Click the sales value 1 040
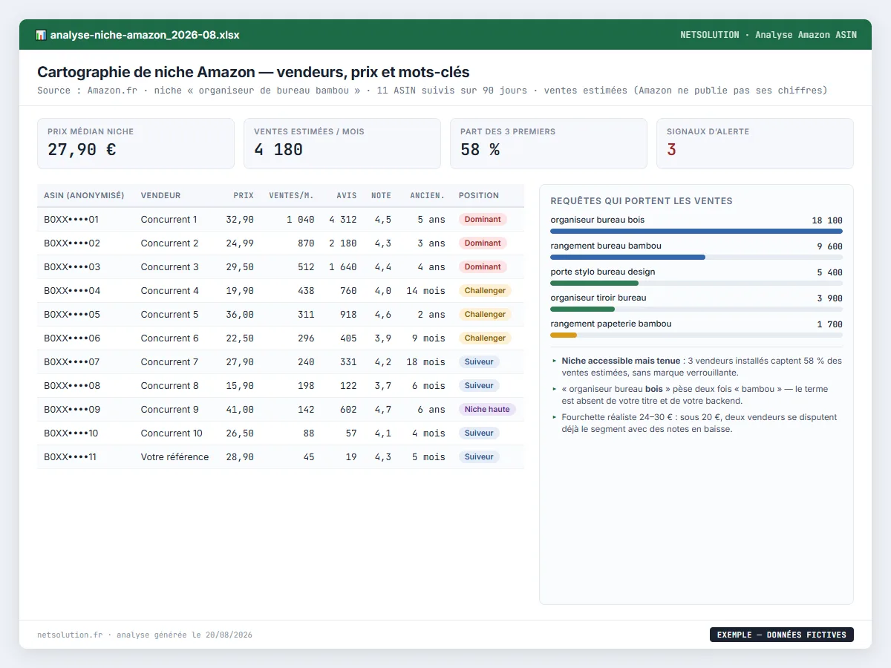 300,220
